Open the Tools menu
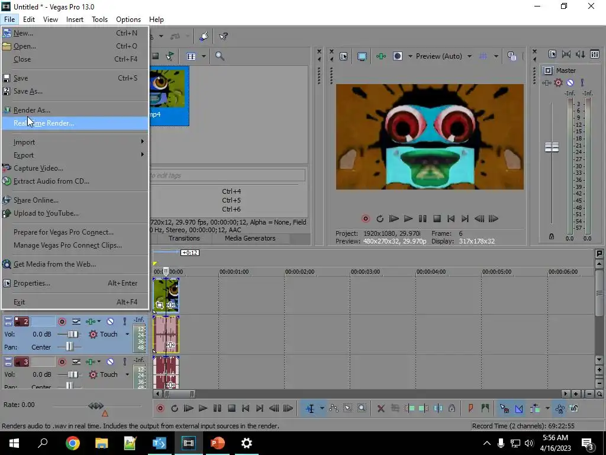Viewport: 606px width, 455px height. click(x=99, y=20)
